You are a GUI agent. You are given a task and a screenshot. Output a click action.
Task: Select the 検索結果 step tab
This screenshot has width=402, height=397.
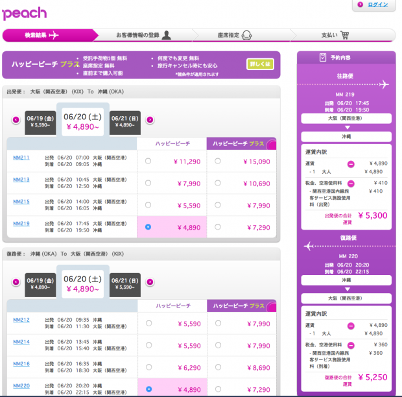(51, 35)
